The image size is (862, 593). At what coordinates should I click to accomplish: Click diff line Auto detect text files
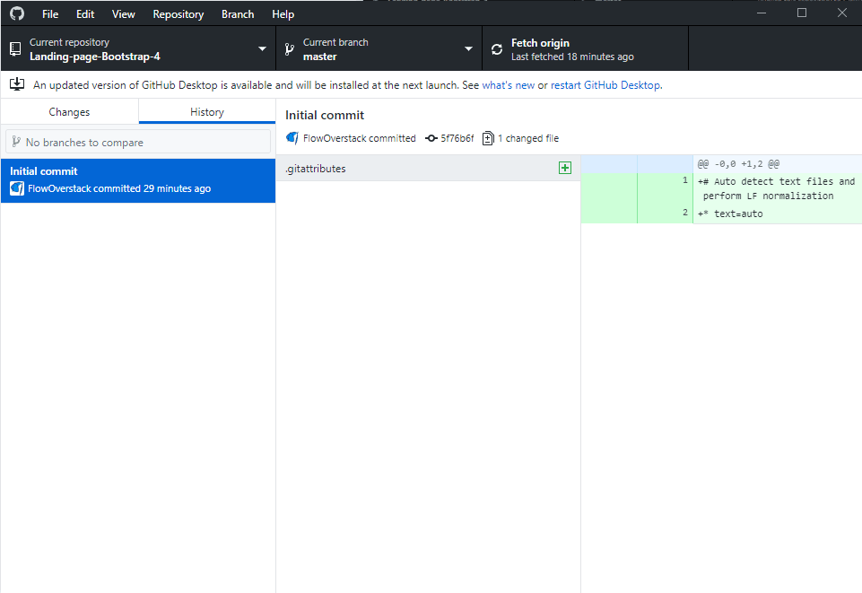[776, 188]
